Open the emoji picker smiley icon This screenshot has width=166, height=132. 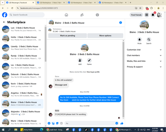(x=117, y=123)
